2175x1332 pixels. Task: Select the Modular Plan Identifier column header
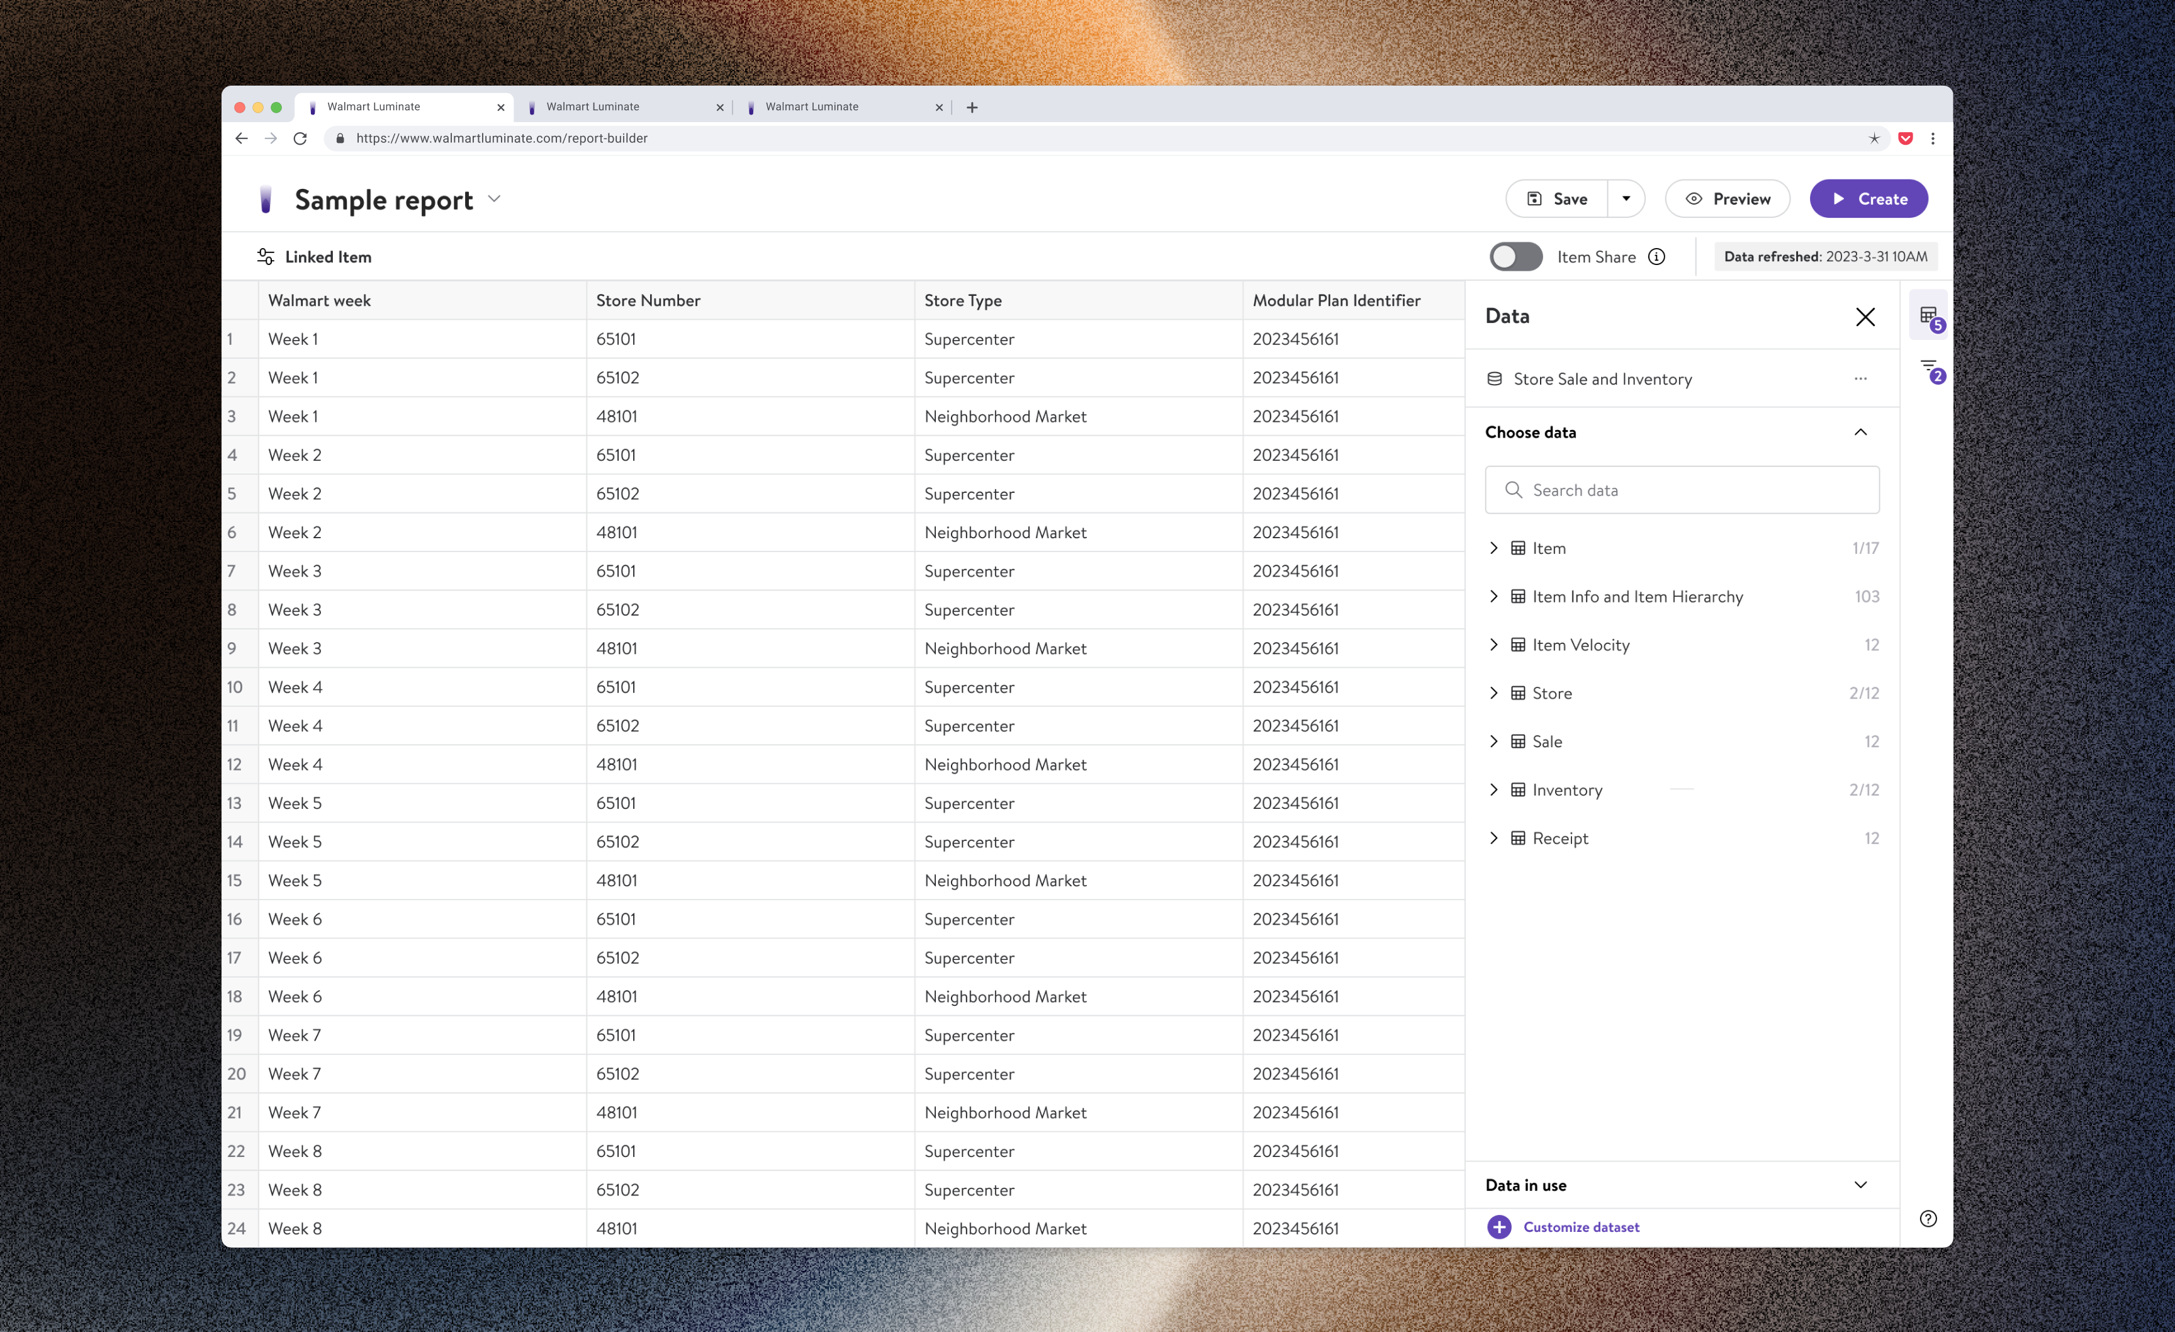(x=1354, y=300)
